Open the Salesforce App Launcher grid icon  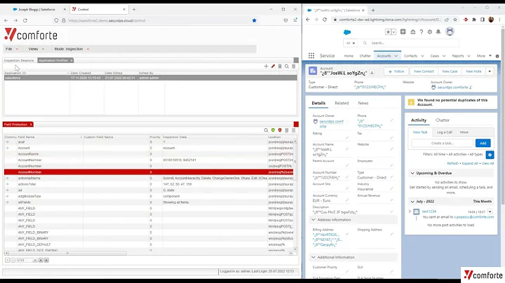coord(311,55)
